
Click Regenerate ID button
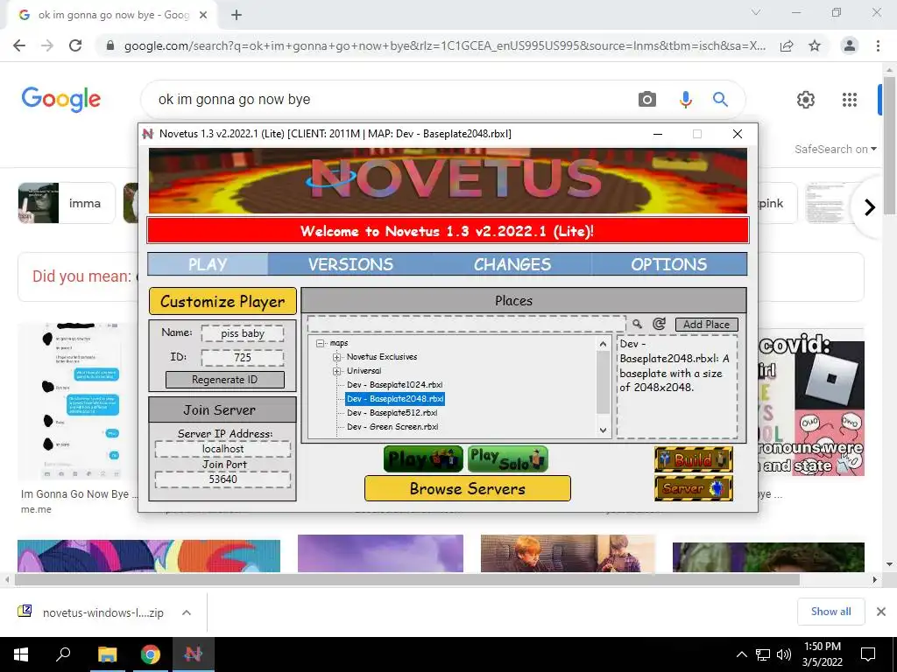click(225, 380)
